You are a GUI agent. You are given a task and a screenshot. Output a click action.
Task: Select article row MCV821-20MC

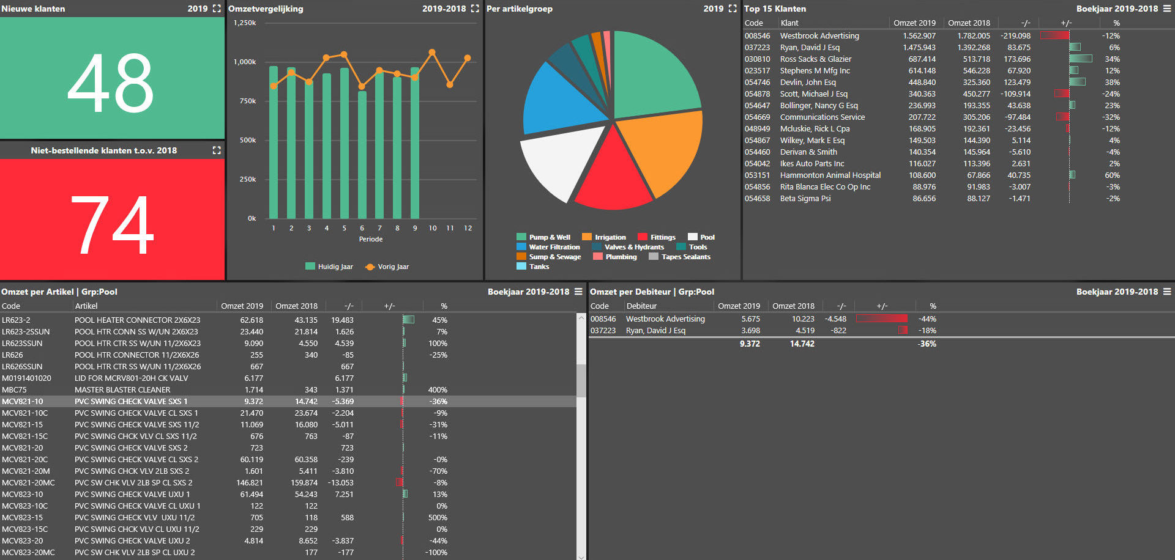288,482
